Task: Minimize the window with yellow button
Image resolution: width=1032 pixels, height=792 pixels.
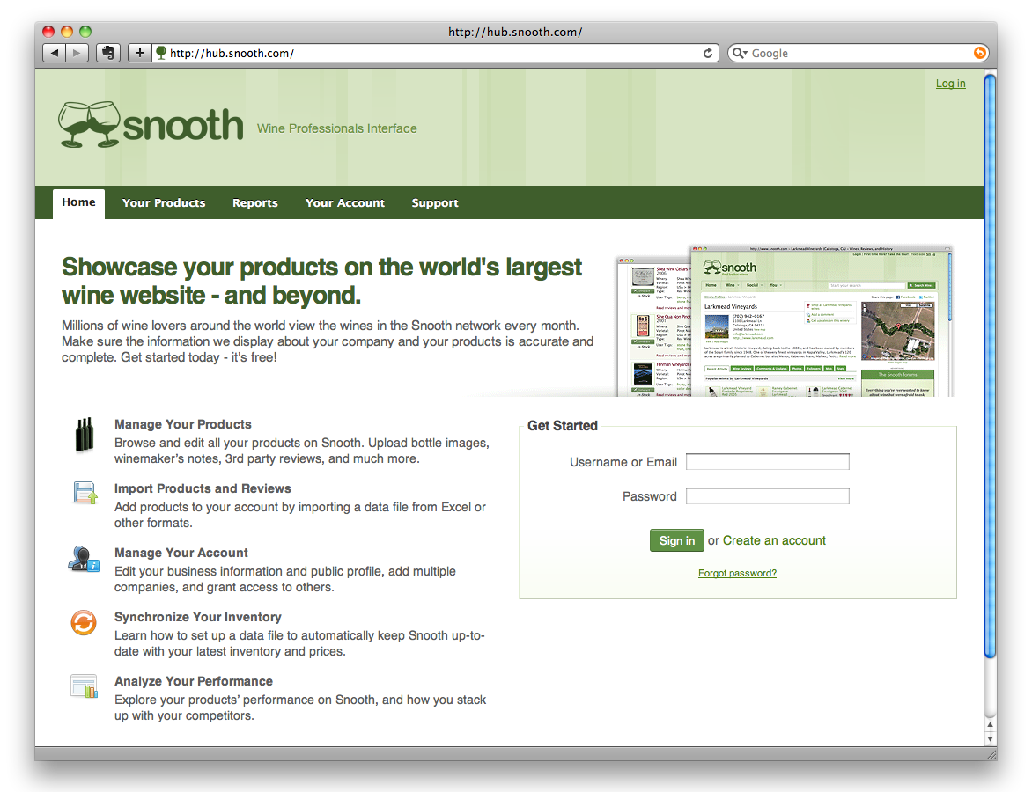Action: (x=66, y=32)
